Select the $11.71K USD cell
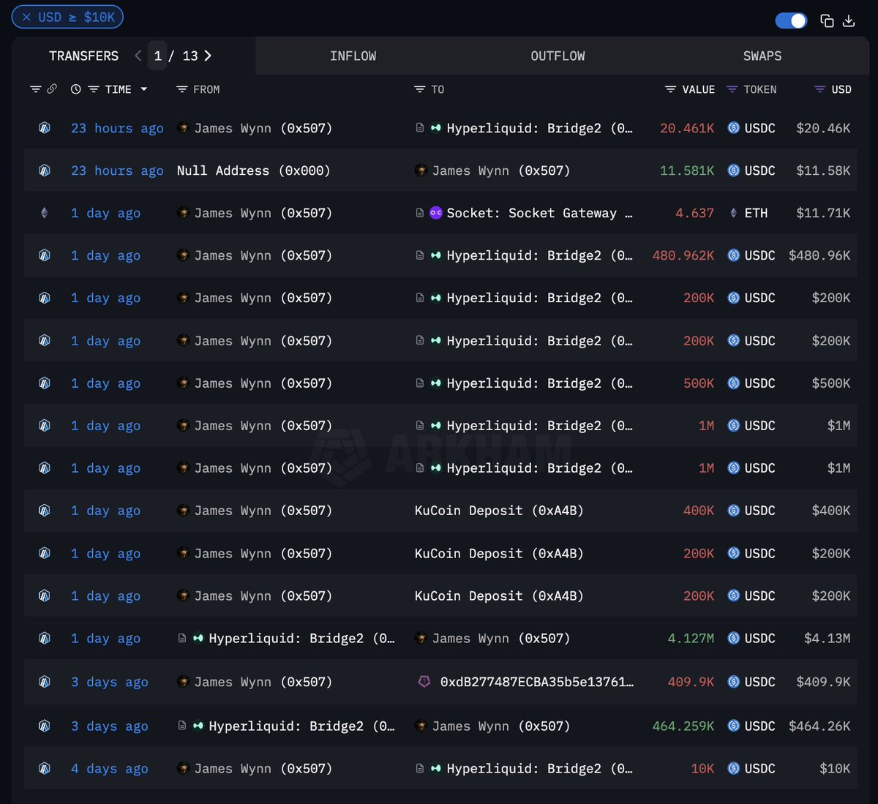Screen dimensions: 878x804 [823, 213]
